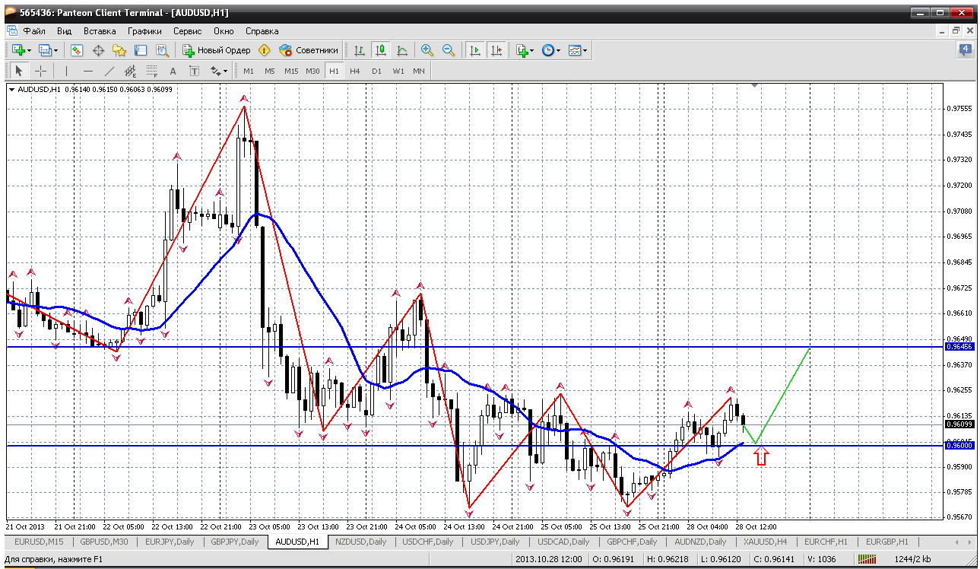
Task: Click the 0.96456 horizontal line price label
Action: pos(959,346)
